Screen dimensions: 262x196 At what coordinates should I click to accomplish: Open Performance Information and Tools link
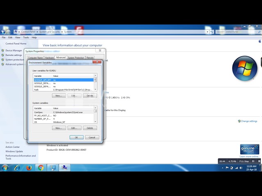(20, 157)
